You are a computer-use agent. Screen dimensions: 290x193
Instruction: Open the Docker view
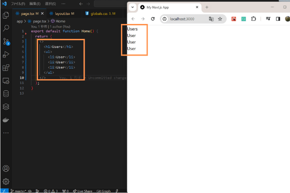click(6, 120)
